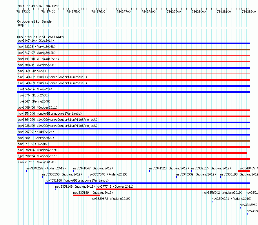Click the esv2717531 (Wong2012b) label
The width and height of the screenshot is (258, 225).
(x=37, y=162)
